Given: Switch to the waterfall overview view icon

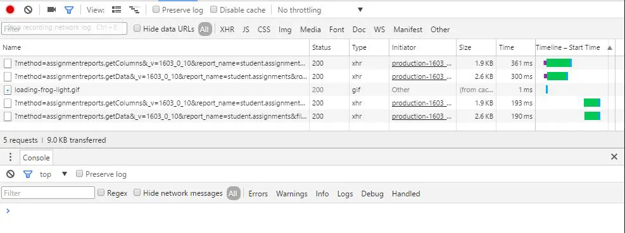Looking at the screenshot, I should (x=134, y=10).
